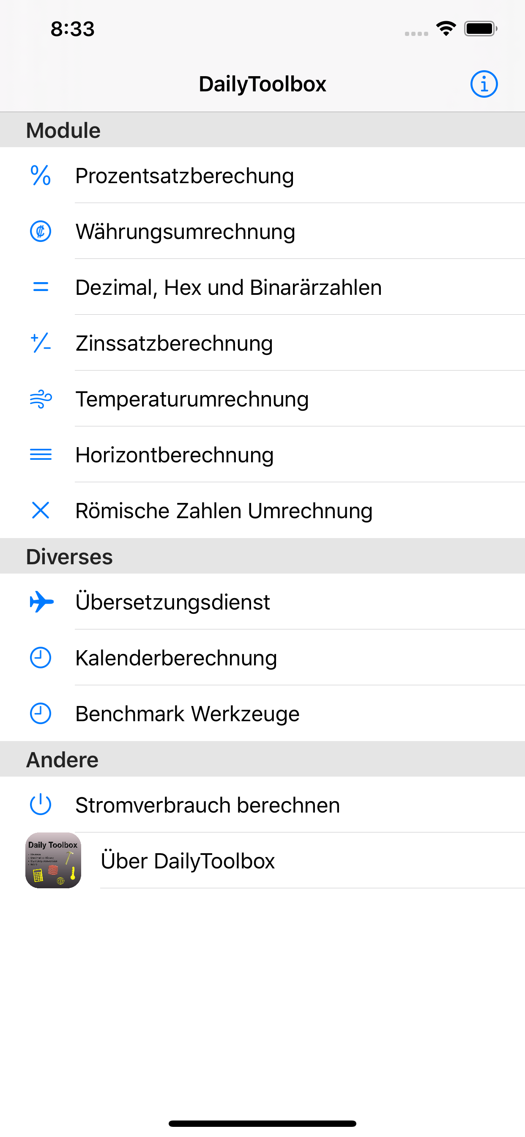Tap the info icon in navigation bar

[484, 84]
